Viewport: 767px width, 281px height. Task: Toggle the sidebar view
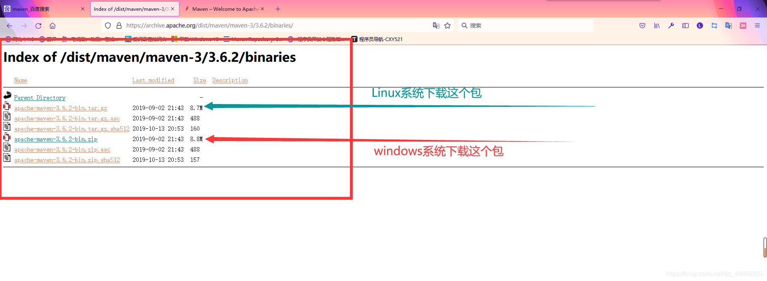point(686,26)
